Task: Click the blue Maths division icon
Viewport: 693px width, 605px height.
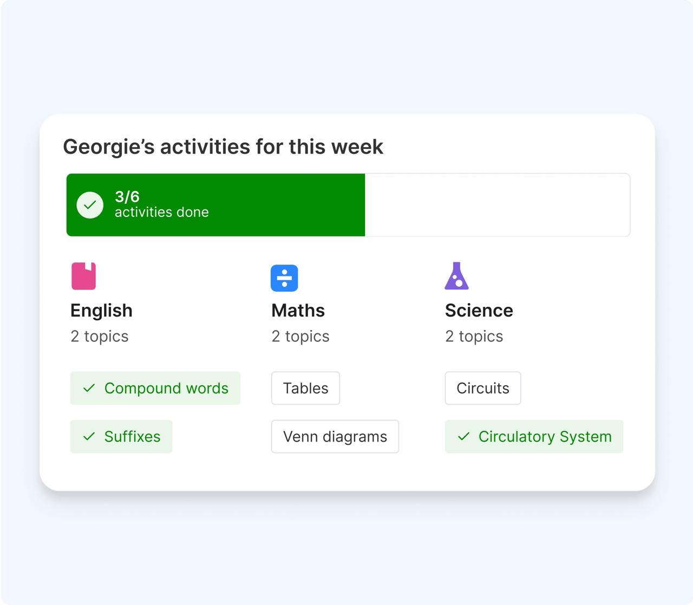Action: [284, 278]
